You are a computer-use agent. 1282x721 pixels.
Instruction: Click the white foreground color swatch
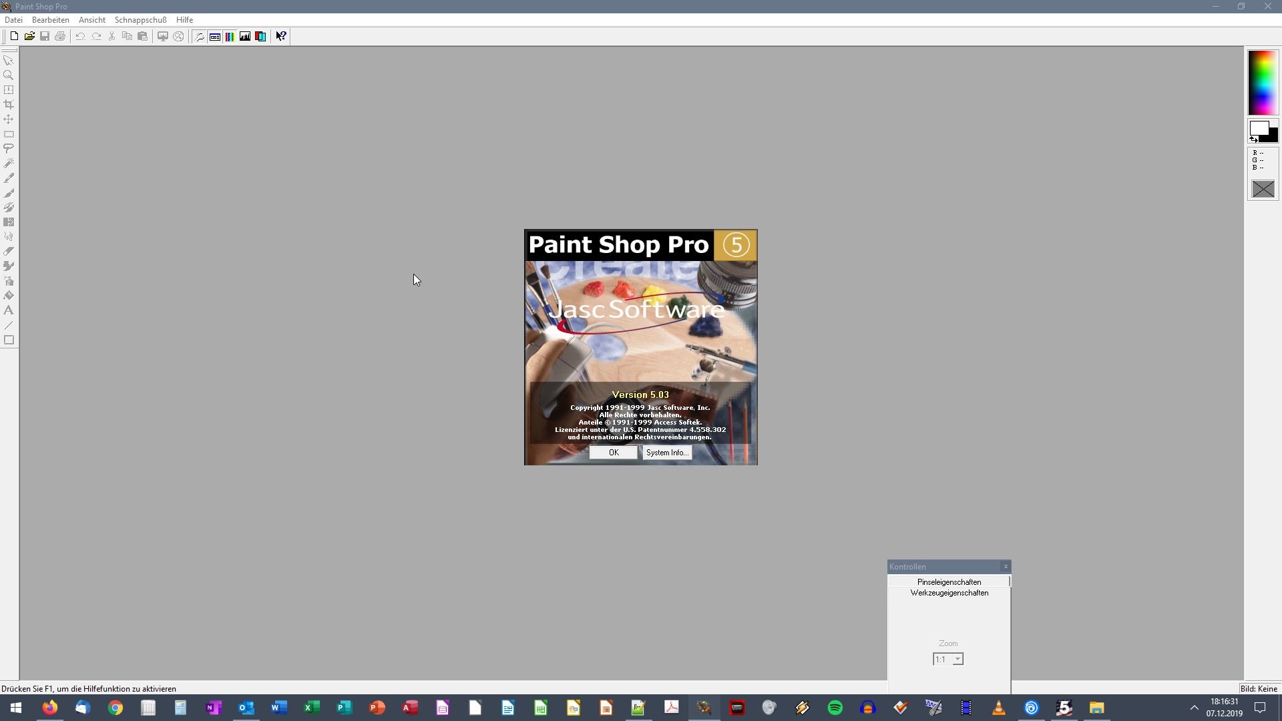pos(1258,128)
